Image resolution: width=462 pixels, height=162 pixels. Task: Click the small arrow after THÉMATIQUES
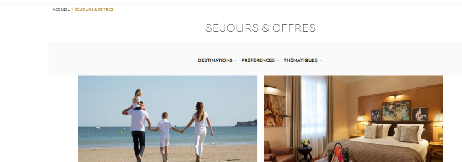point(321,60)
